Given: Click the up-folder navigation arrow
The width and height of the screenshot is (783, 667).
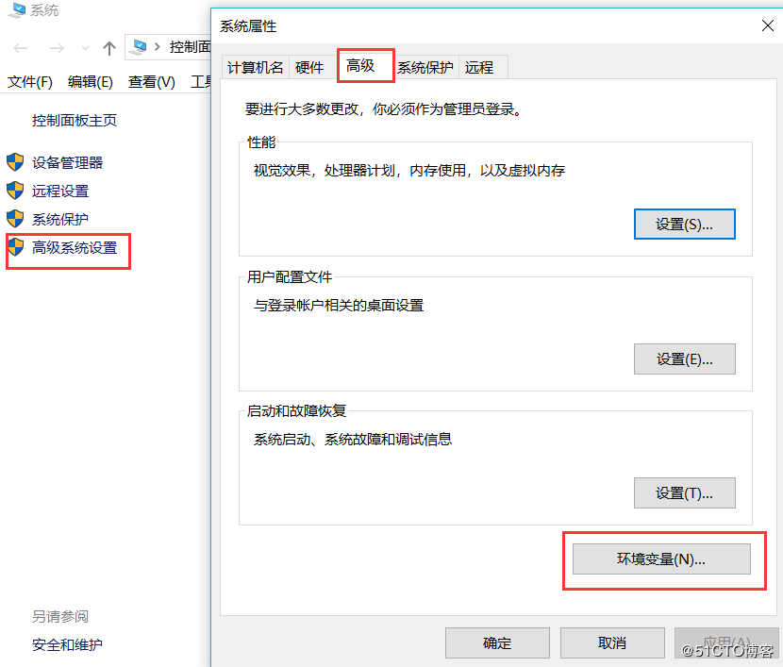Looking at the screenshot, I should [110, 47].
